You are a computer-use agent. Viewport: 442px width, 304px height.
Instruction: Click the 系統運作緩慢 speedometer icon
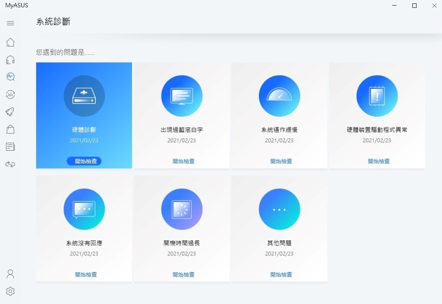coord(279,96)
